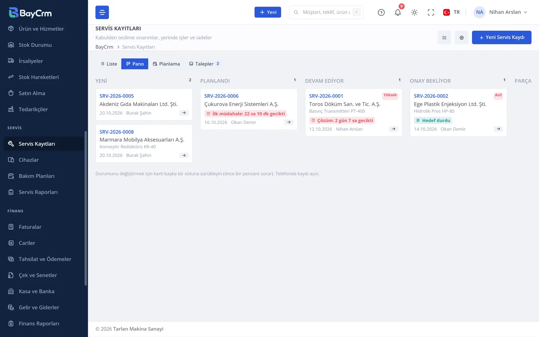Viewport: 539px width, 337px height.
Task: Open SRV-2026-0008 card arrow icon
Action: [x=184, y=155]
